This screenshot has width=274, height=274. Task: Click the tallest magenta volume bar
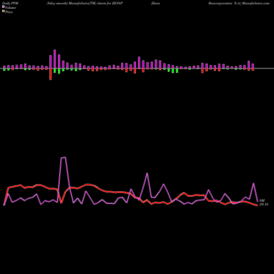point(55,59)
